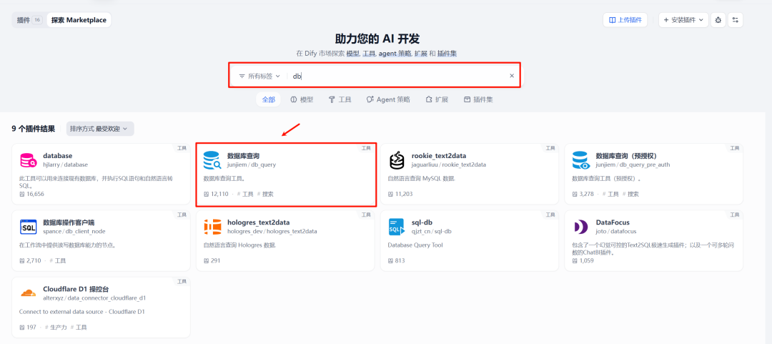Image resolution: width=772 pixels, height=344 pixels.
Task: Open the DataFocus card title
Action: point(613,222)
